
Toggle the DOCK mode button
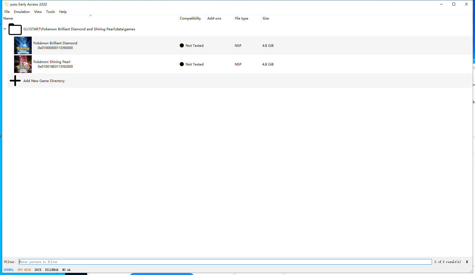pos(38,270)
